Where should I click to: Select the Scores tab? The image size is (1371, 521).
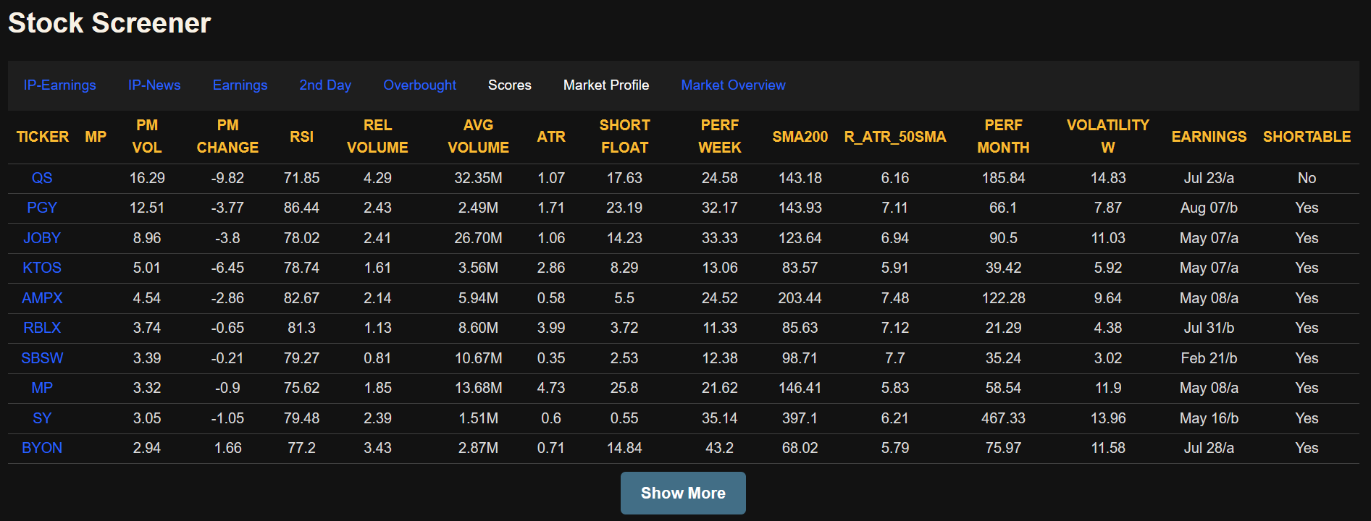tap(509, 85)
